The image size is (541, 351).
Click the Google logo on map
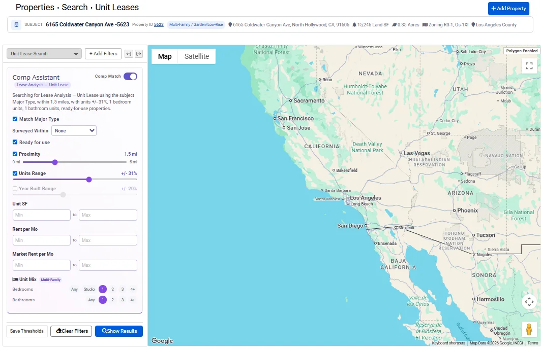(162, 341)
